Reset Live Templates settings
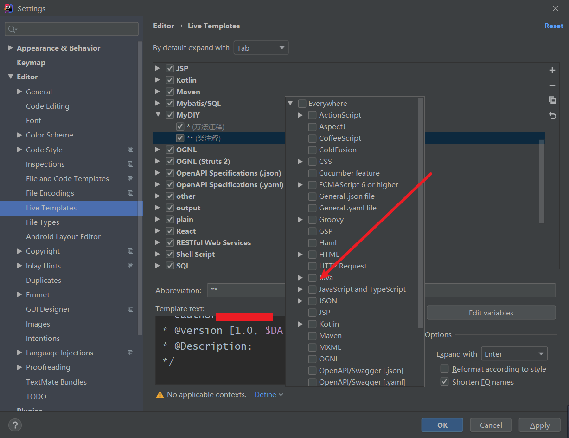The height and width of the screenshot is (438, 569). [554, 26]
